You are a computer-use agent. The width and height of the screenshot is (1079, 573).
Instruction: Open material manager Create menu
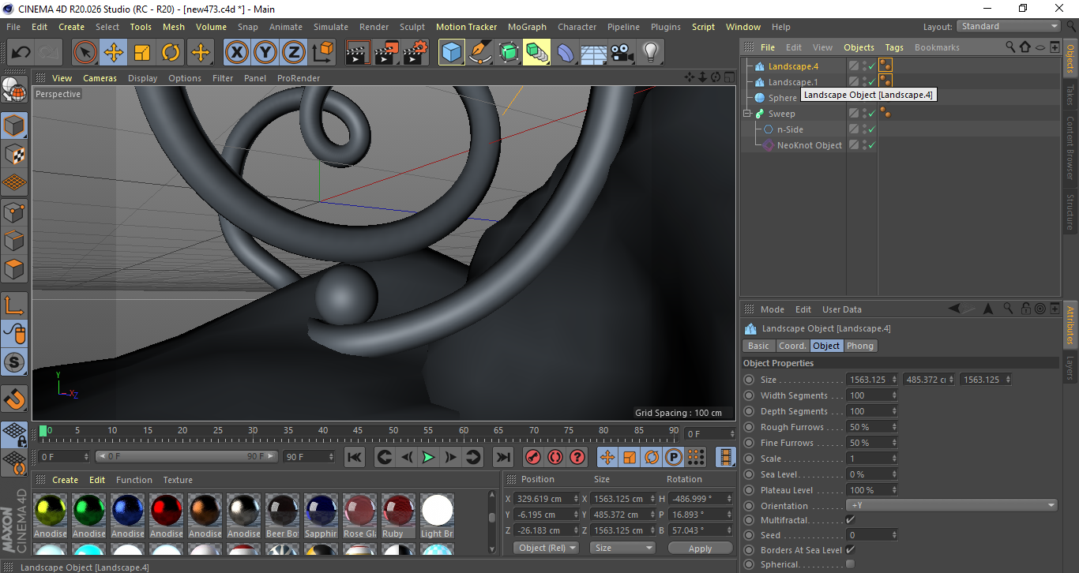[65, 480]
